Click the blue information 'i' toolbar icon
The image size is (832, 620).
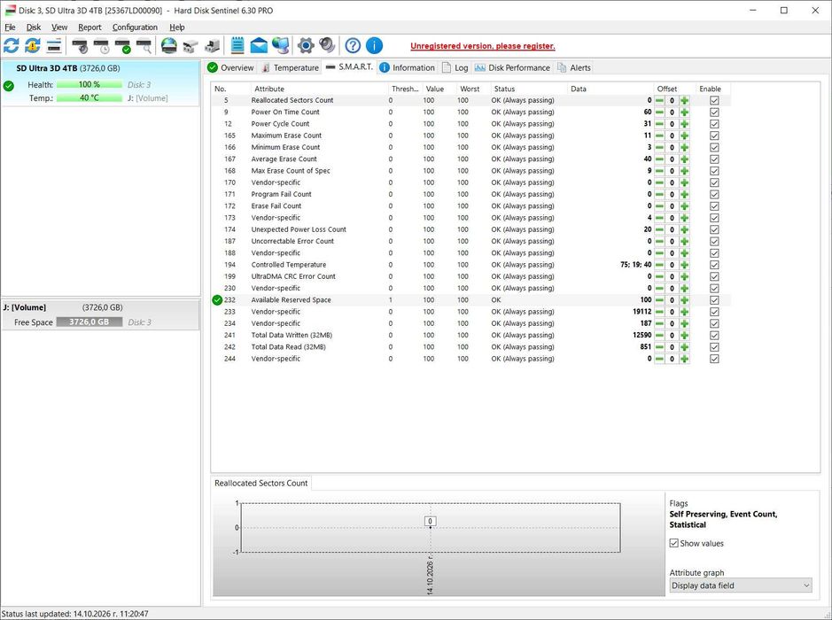tap(374, 45)
